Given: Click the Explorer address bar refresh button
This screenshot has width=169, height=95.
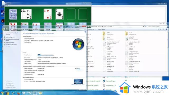Looking at the screenshot, I should [x=145, y=26].
